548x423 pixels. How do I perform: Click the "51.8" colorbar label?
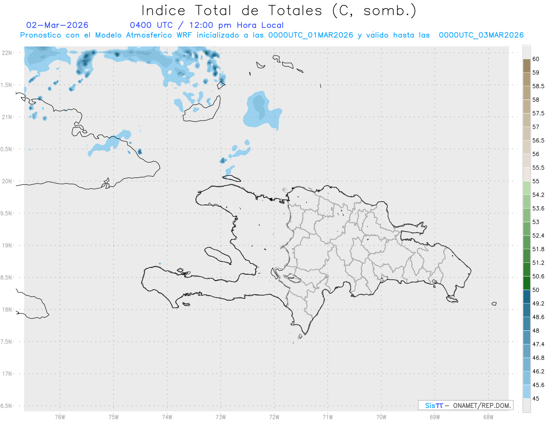(538, 249)
